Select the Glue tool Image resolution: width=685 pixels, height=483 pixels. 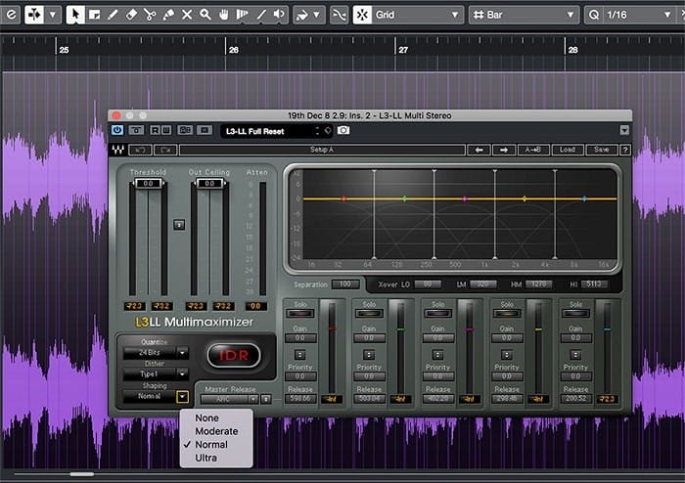(168, 15)
